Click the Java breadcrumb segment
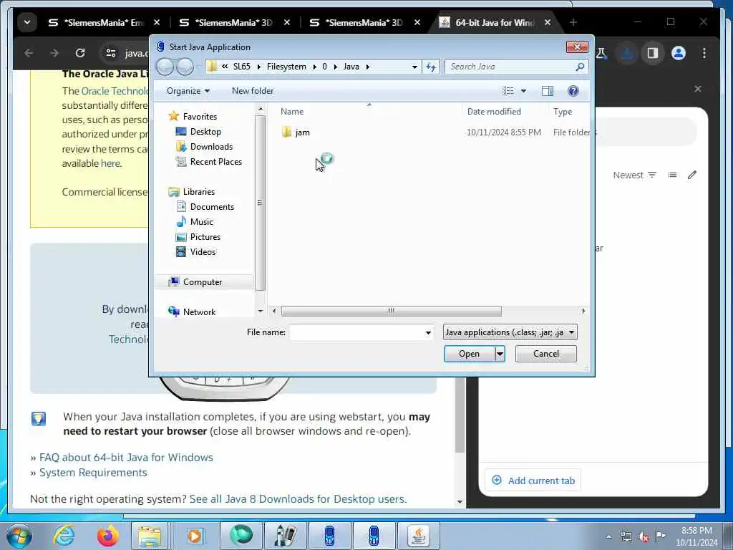The width and height of the screenshot is (733, 550). point(351,67)
